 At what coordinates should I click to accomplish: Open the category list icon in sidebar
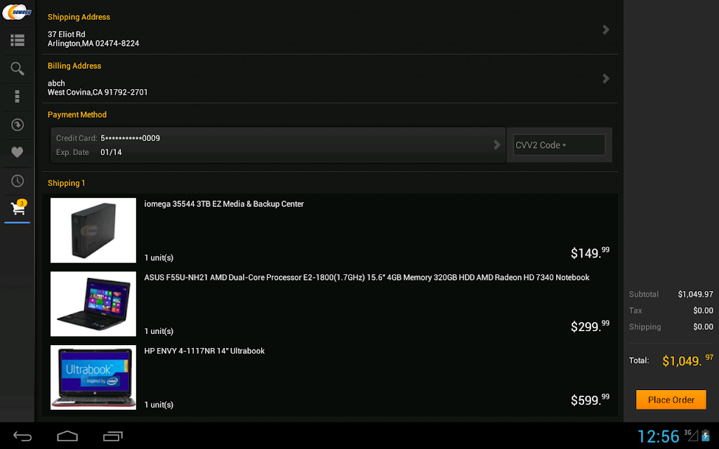pos(17,40)
